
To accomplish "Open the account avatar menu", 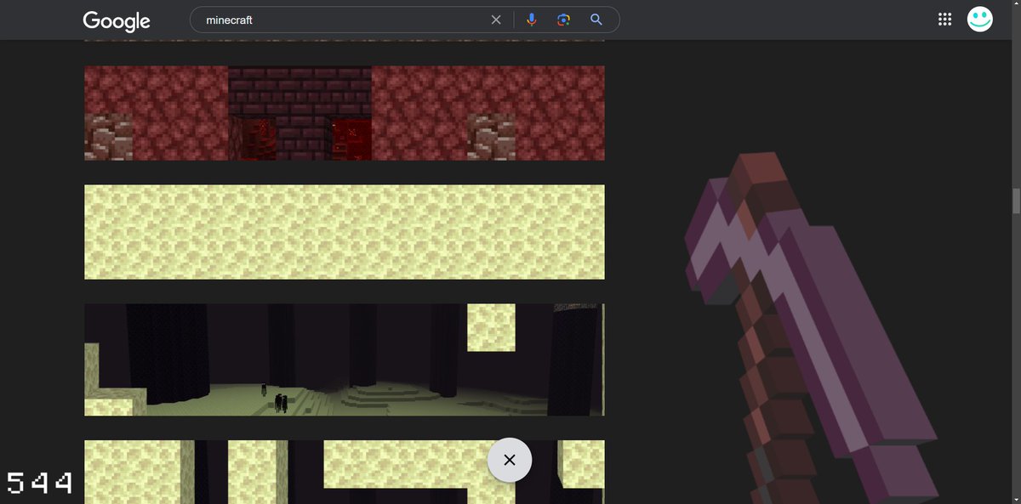I will pyautogui.click(x=980, y=20).
